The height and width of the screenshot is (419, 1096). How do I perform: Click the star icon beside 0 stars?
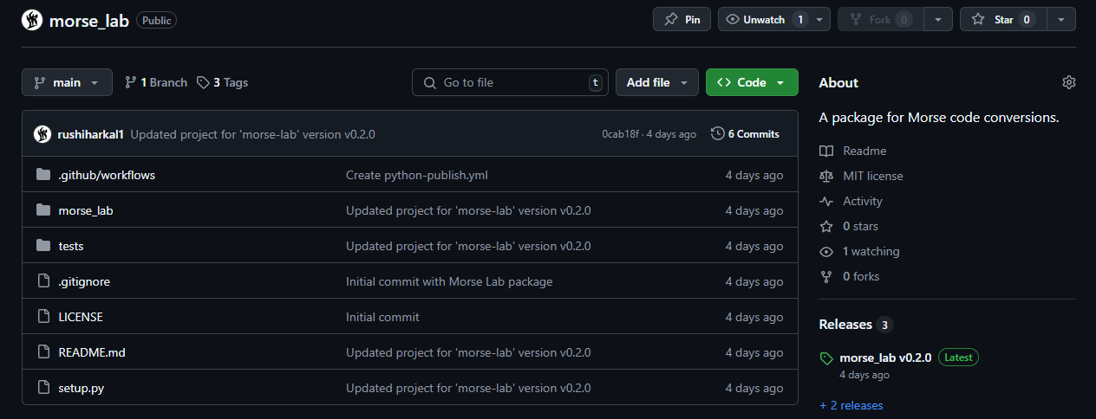[x=826, y=226]
